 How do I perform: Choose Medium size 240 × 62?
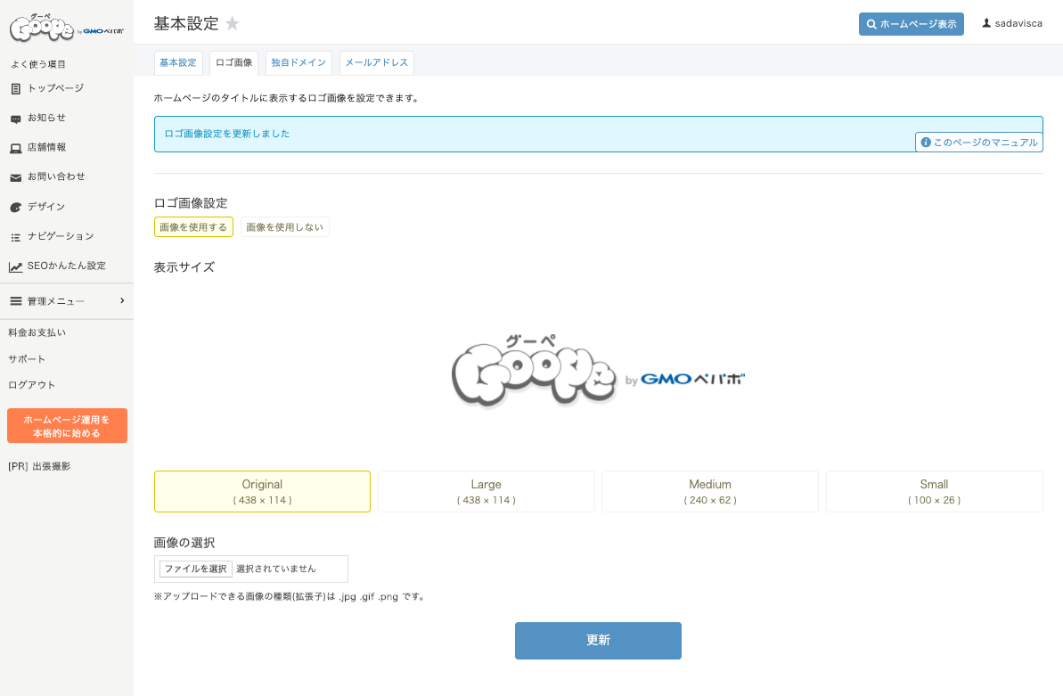point(710,491)
